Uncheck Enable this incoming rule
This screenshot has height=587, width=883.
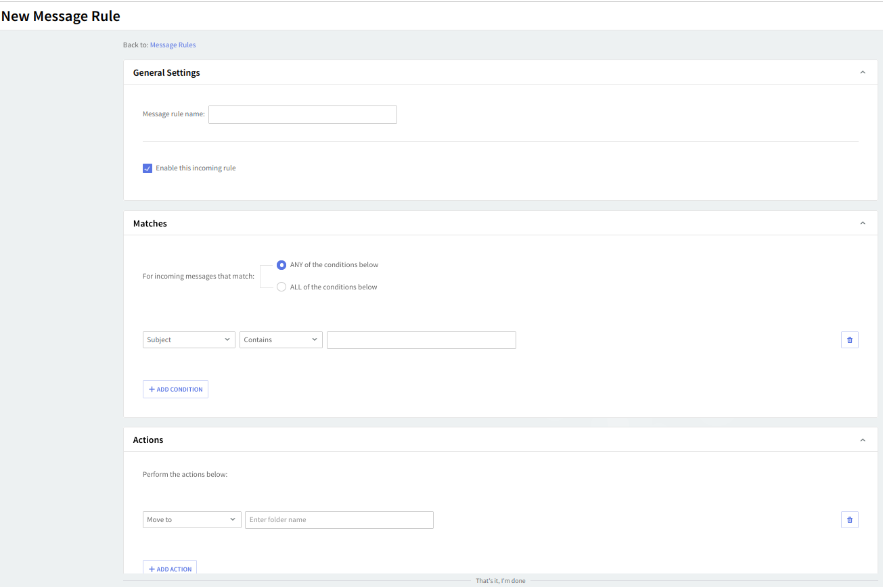148,168
